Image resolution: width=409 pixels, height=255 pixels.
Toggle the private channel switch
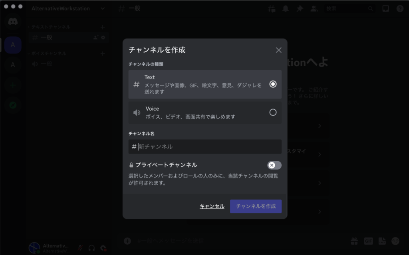point(274,165)
